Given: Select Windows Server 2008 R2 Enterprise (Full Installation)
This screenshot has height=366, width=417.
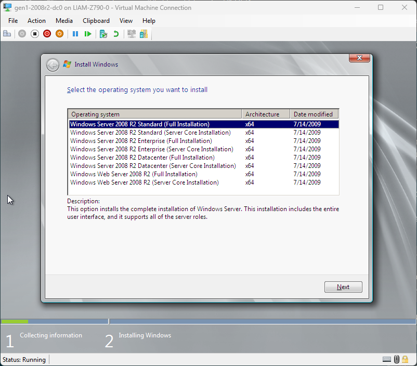Looking at the screenshot, I should (204, 141).
